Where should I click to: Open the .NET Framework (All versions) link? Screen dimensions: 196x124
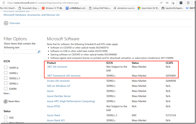[x=64, y=76]
